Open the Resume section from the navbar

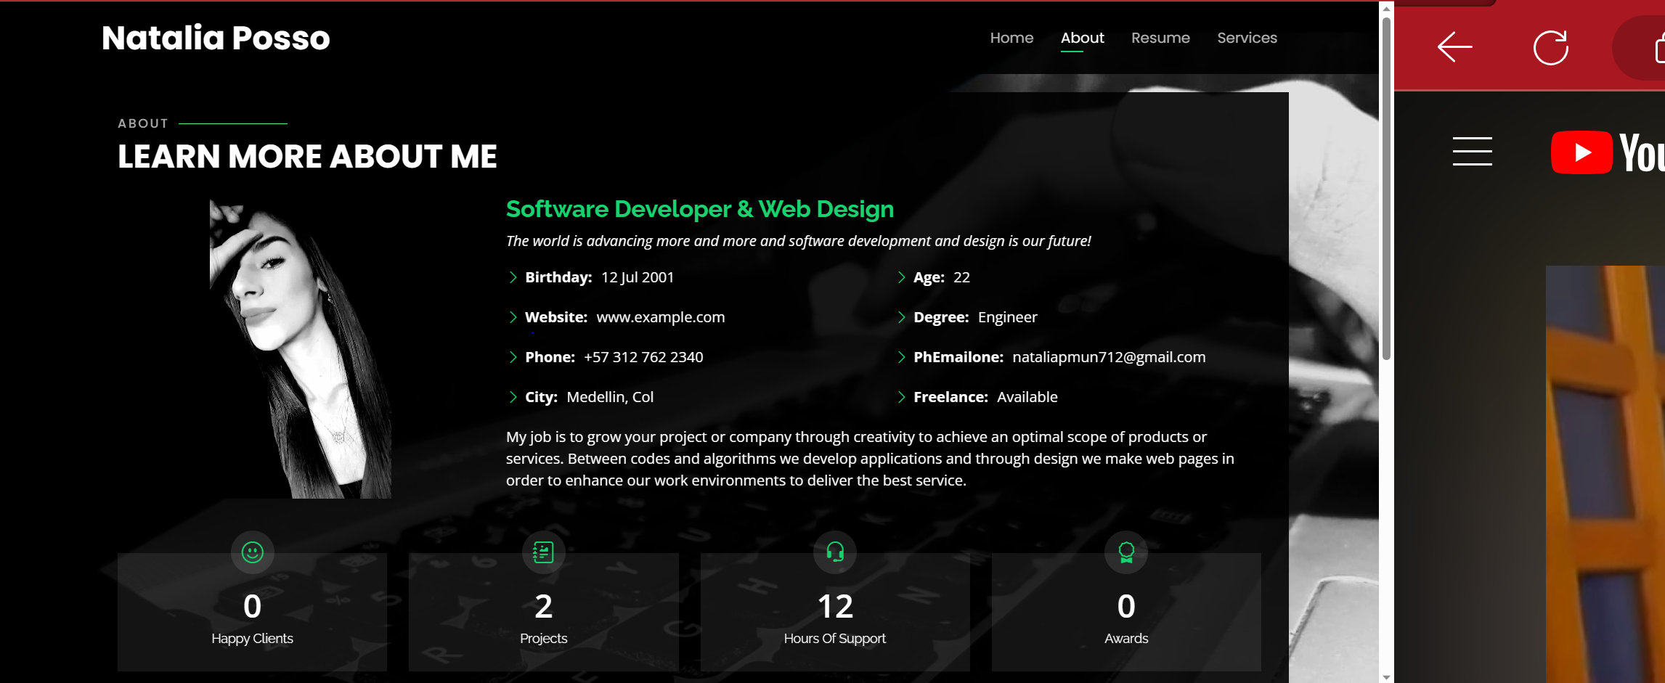point(1160,38)
